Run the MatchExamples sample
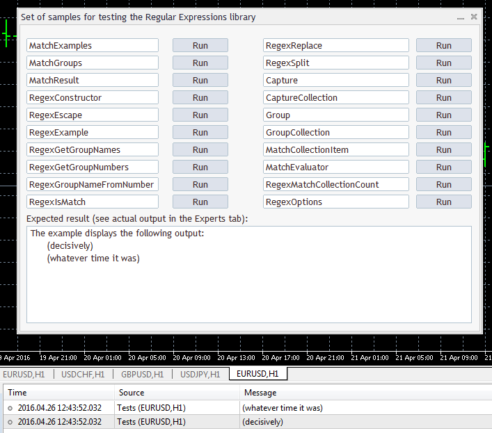Viewport: 492px width, 433px height. click(x=200, y=45)
